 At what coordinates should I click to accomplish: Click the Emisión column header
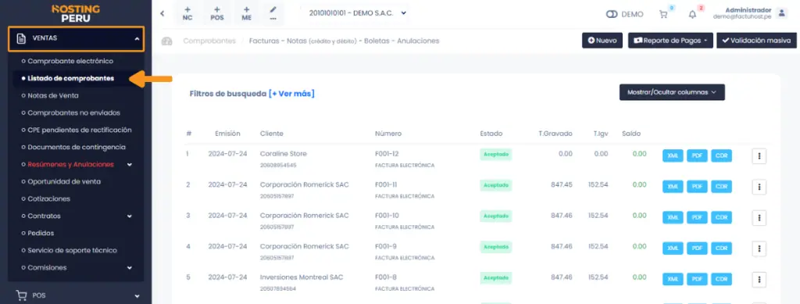point(227,134)
